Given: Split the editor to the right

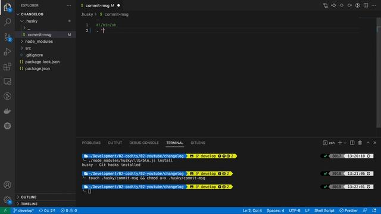Looking at the screenshot, I should pos(366,5).
